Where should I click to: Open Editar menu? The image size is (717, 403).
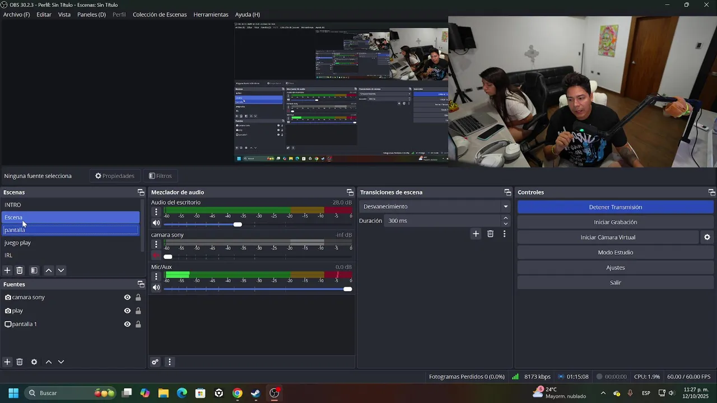click(x=44, y=15)
